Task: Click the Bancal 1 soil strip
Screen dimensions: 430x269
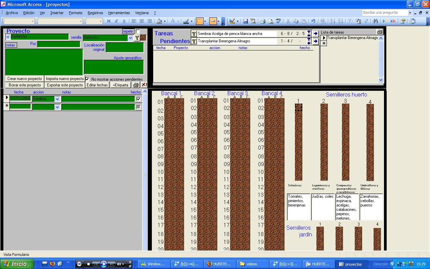Action: [174, 174]
